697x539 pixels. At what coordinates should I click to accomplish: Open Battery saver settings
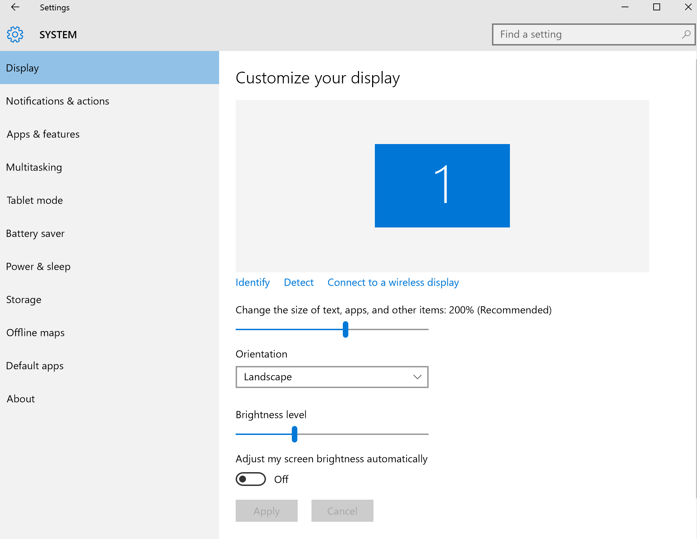(110, 233)
